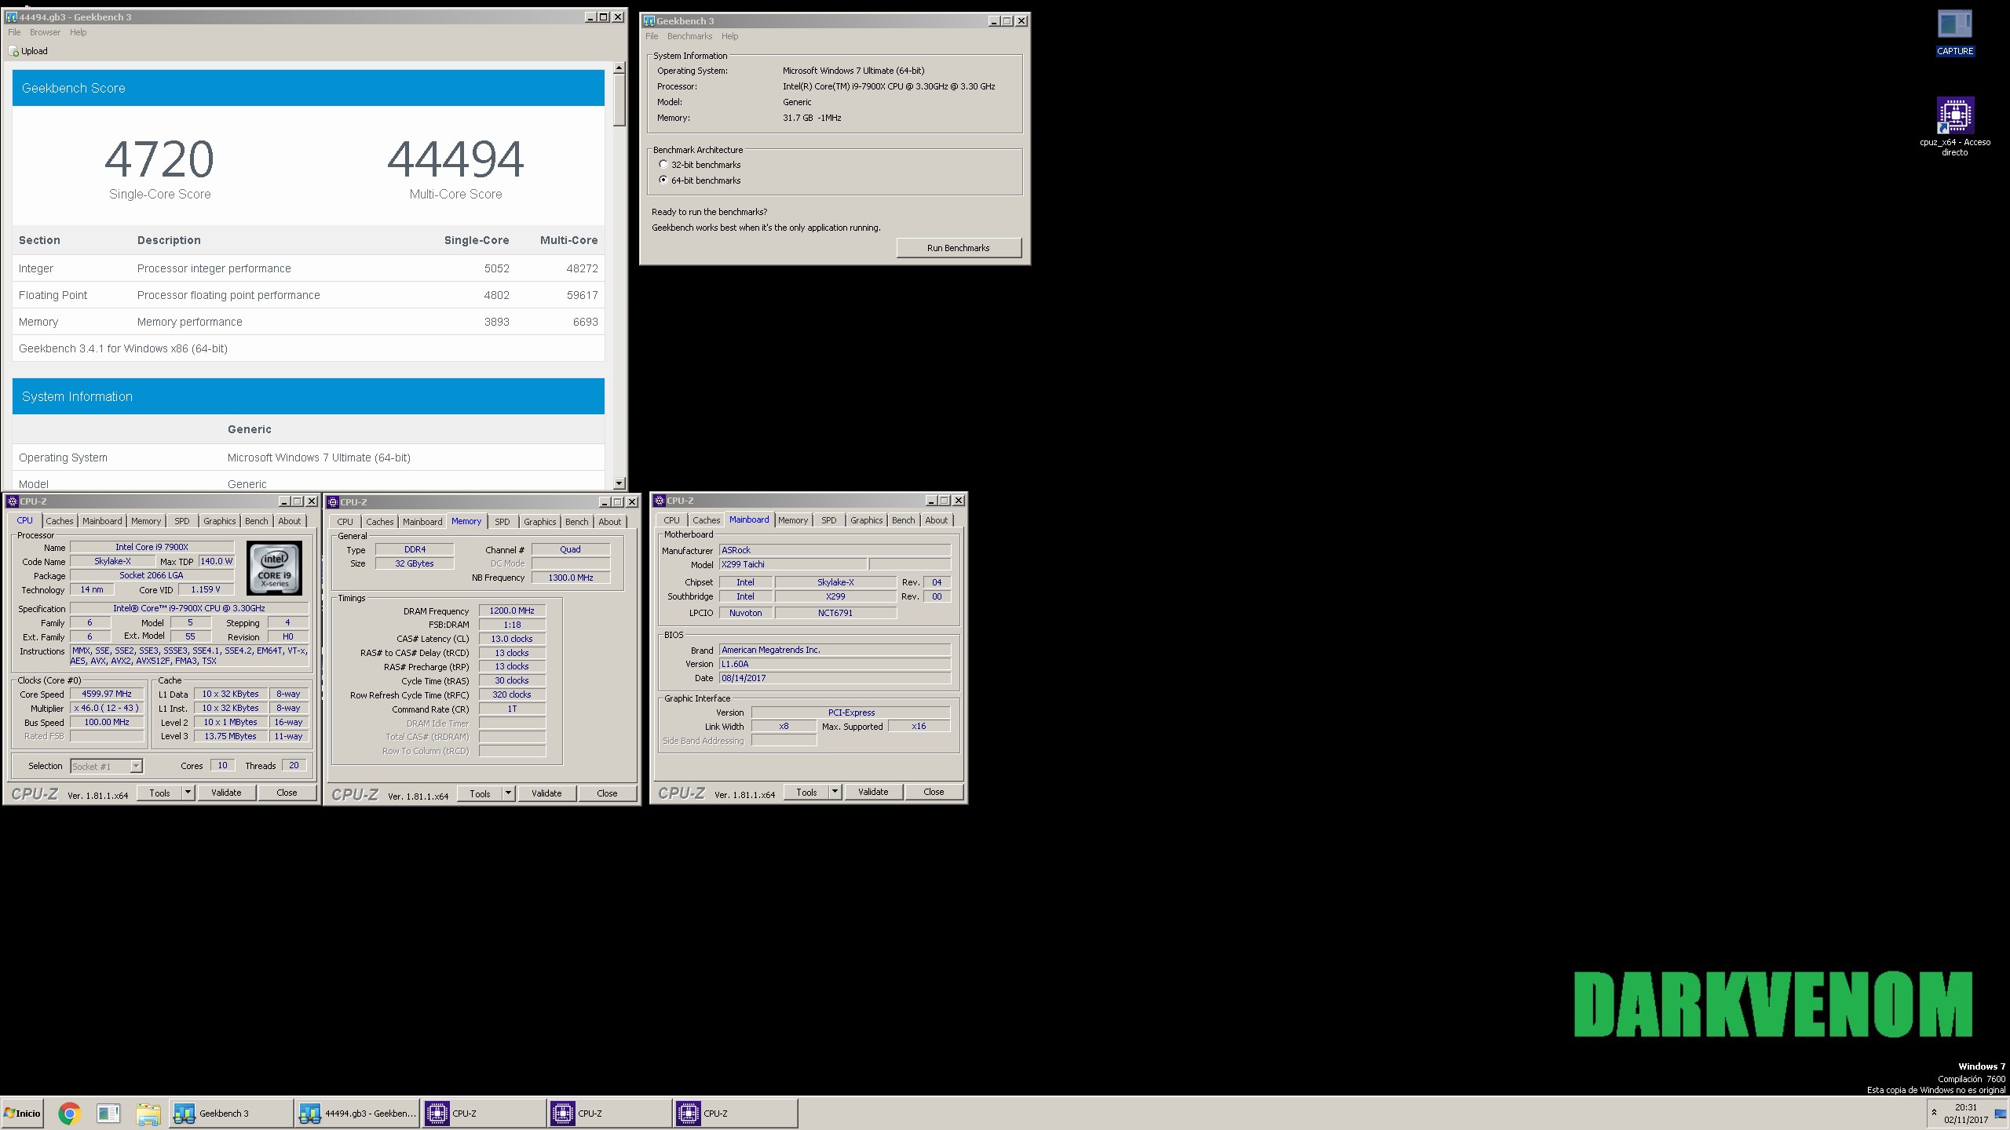Click the Geekbench 3 window title icon
The height and width of the screenshot is (1130, 2010).
[649, 21]
